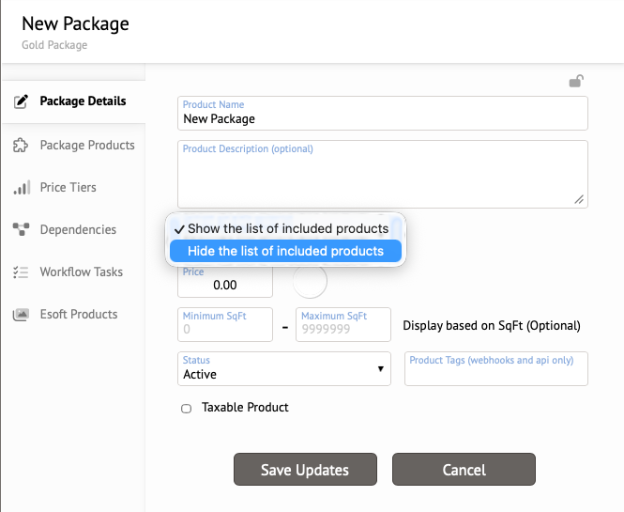Viewport: 624px width, 512px height.
Task: Click the description resize handle
Action: pos(579,199)
